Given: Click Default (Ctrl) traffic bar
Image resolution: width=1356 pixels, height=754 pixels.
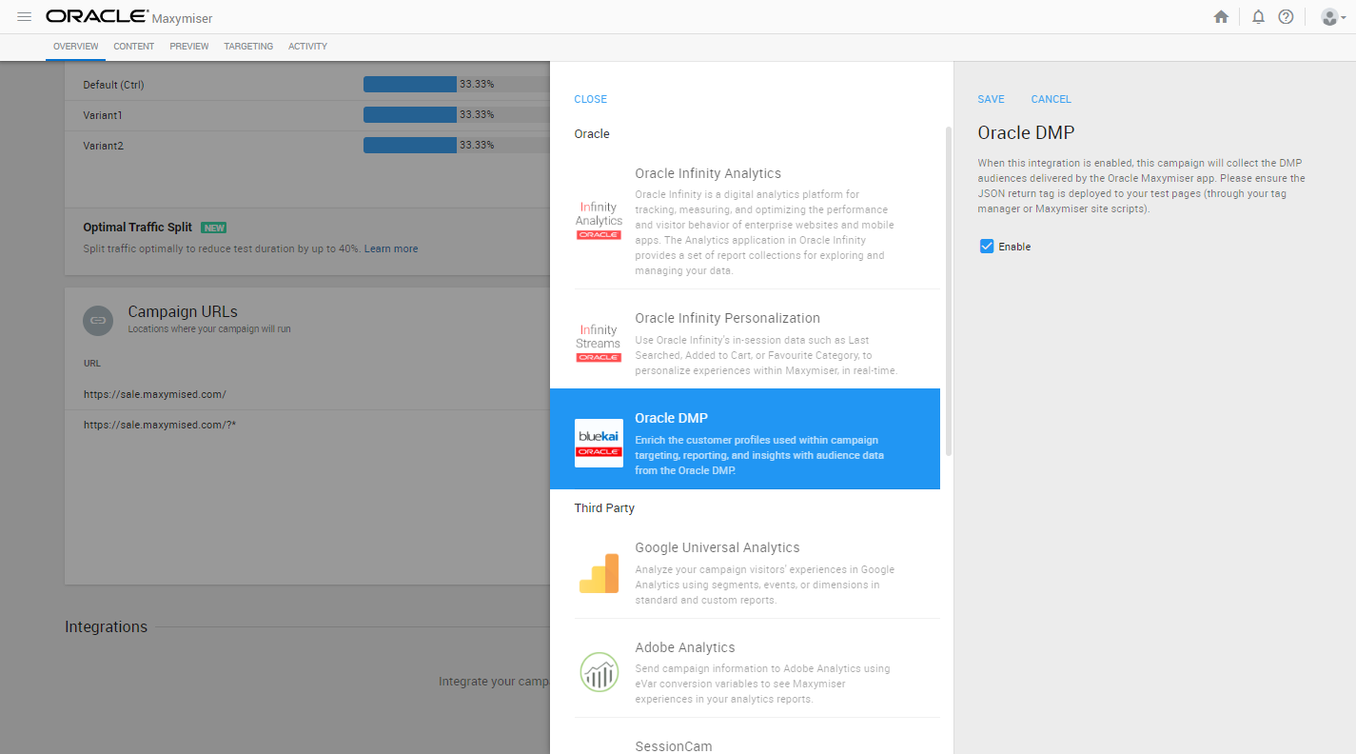Looking at the screenshot, I should coord(456,85).
